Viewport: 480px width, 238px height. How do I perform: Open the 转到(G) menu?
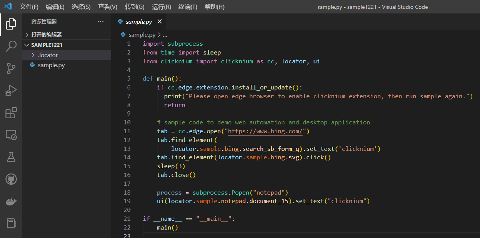tap(135, 7)
